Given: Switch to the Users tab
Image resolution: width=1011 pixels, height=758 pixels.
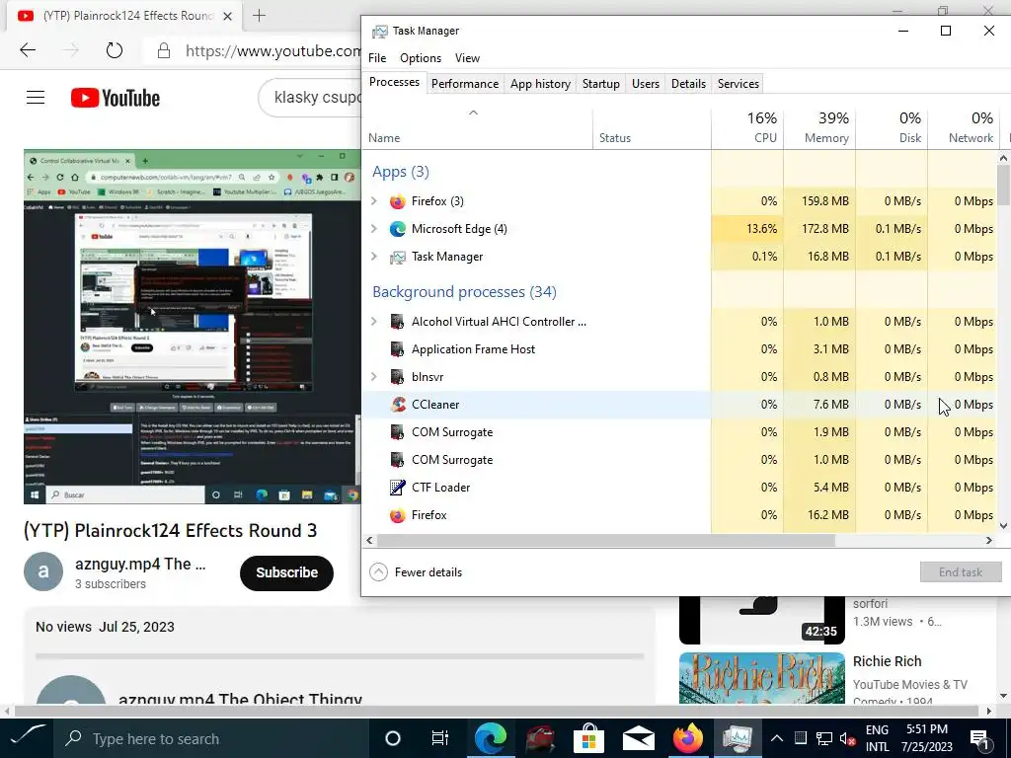Looking at the screenshot, I should [x=646, y=84].
